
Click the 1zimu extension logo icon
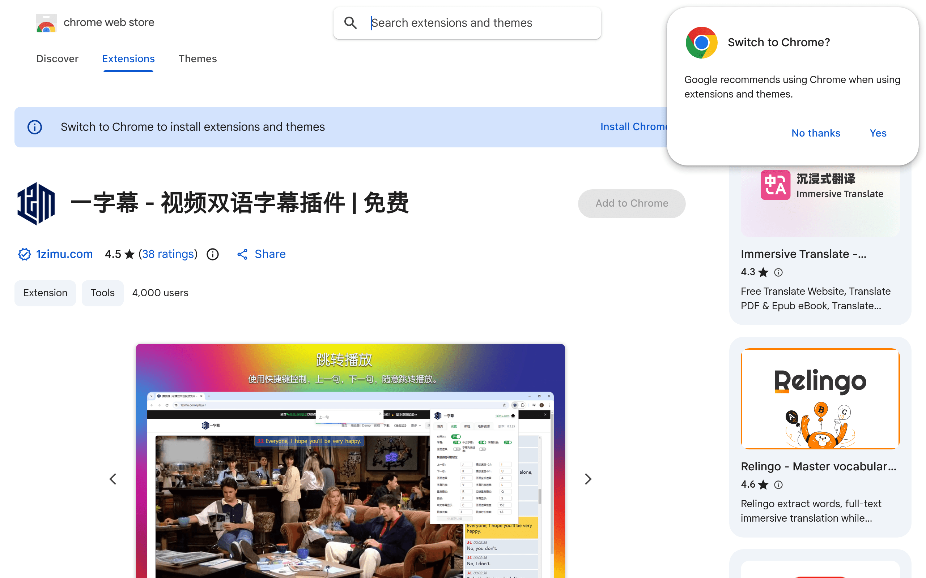pyautogui.click(x=36, y=203)
